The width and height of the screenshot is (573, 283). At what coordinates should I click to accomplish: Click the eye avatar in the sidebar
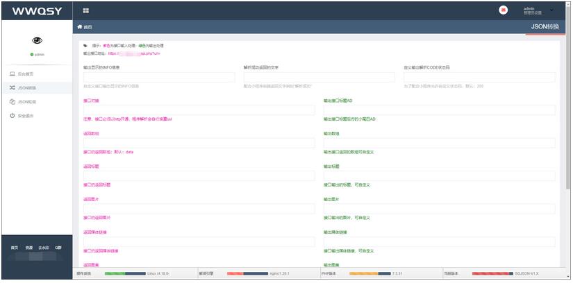tap(37, 40)
